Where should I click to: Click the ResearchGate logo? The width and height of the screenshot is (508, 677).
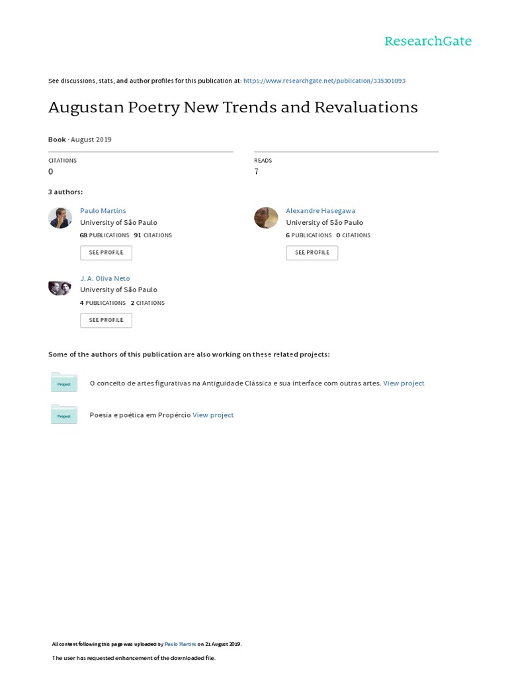click(428, 41)
